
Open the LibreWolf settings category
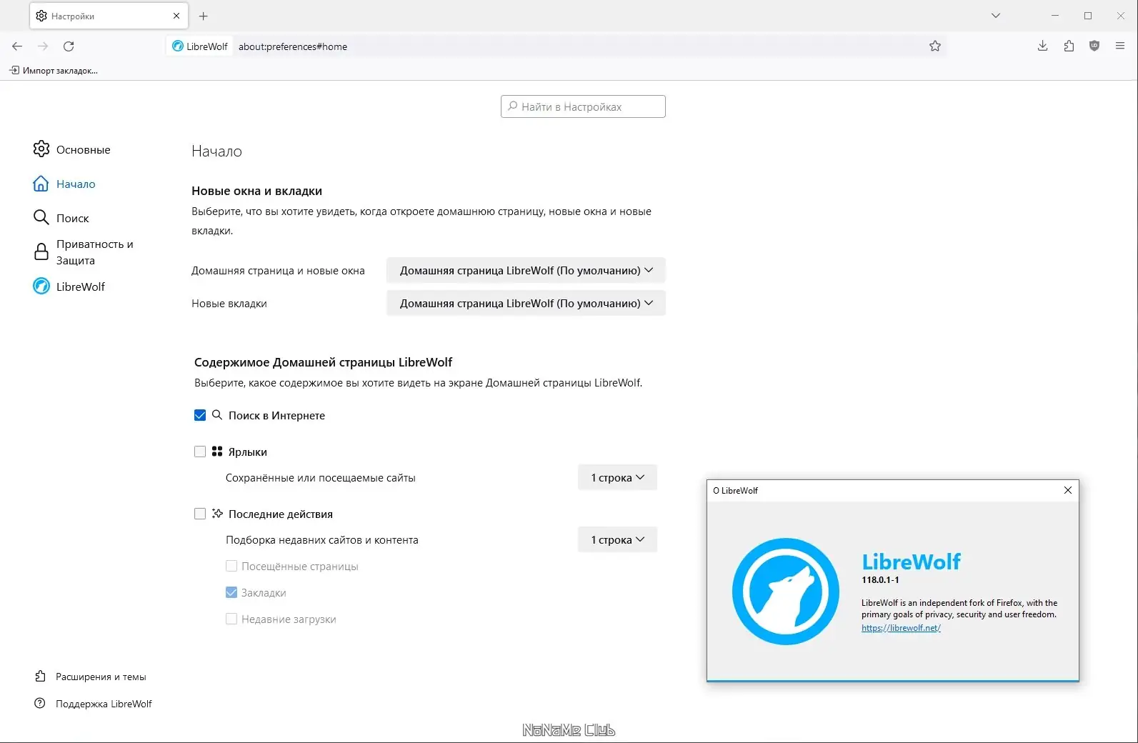pos(69,286)
